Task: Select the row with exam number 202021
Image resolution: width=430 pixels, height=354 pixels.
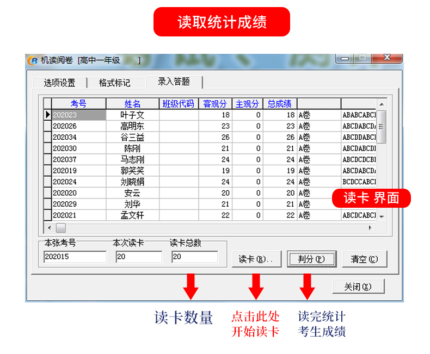Action: (78, 215)
